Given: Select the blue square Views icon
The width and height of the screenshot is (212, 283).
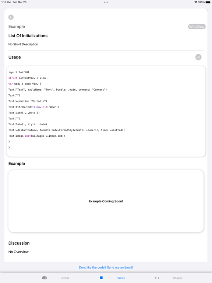Looking at the screenshot, I should [101, 278].
